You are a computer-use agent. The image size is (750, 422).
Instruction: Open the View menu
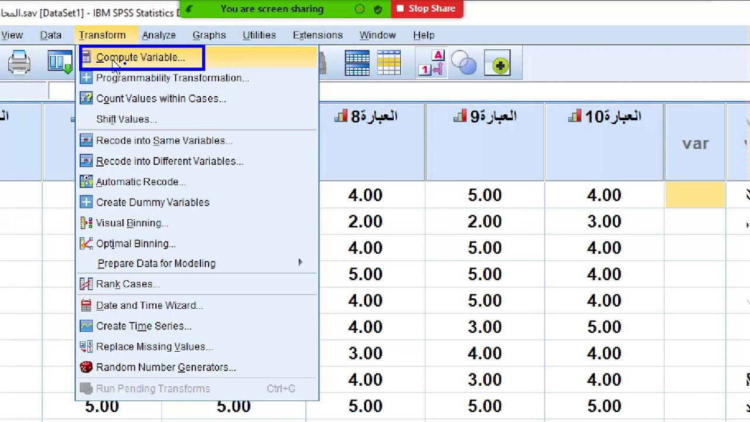click(12, 35)
